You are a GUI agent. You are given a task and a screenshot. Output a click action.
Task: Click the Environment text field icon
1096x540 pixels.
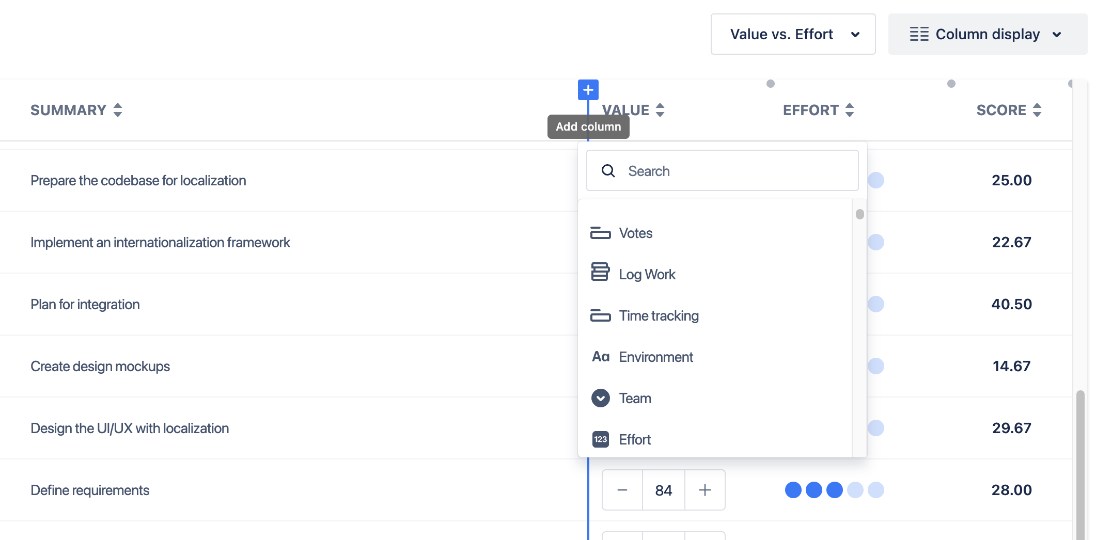click(600, 357)
